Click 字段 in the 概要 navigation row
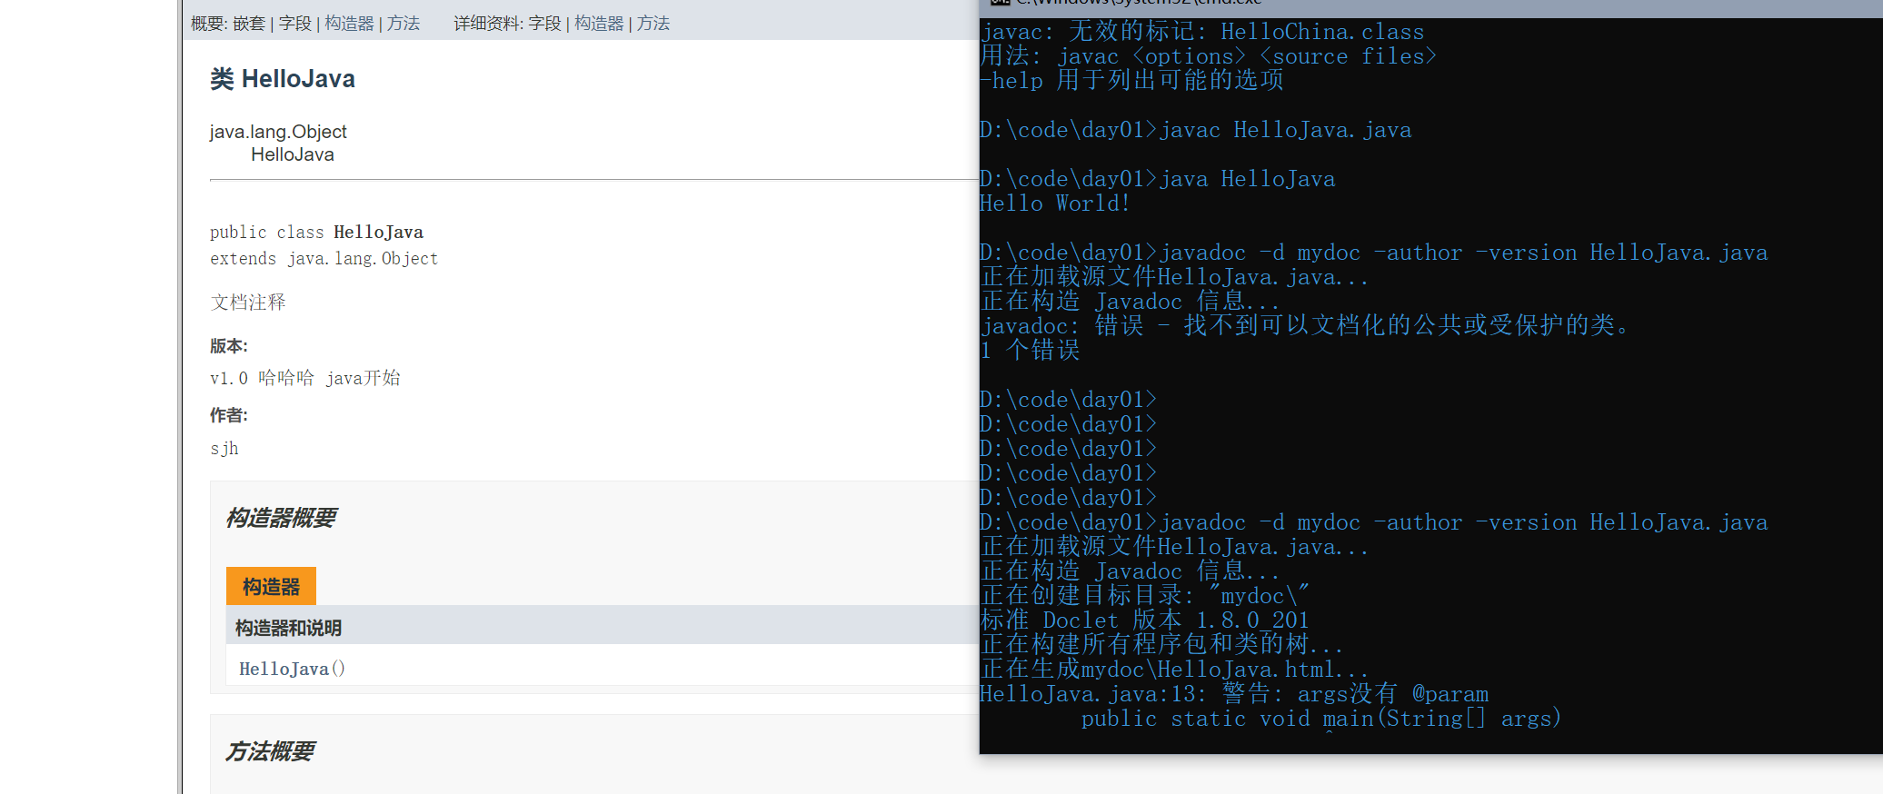This screenshot has height=794, width=1883. pyautogui.click(x=294, y=24)
